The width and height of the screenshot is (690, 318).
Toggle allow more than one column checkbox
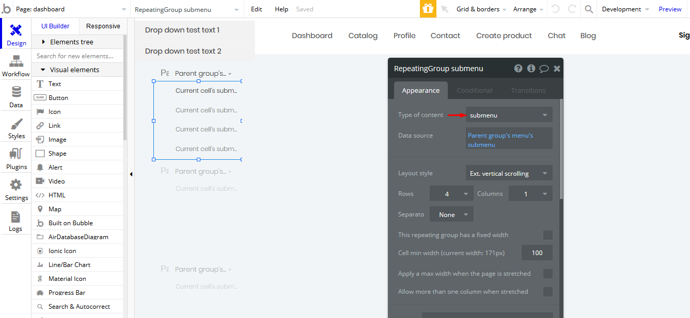pos(548,292)
